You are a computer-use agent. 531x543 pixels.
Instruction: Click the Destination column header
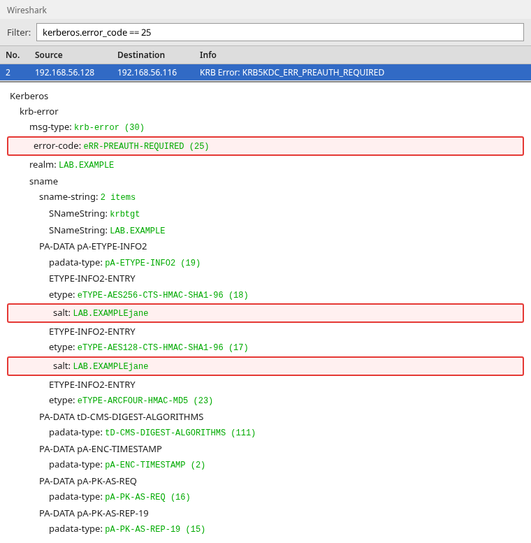pos(141,55)
